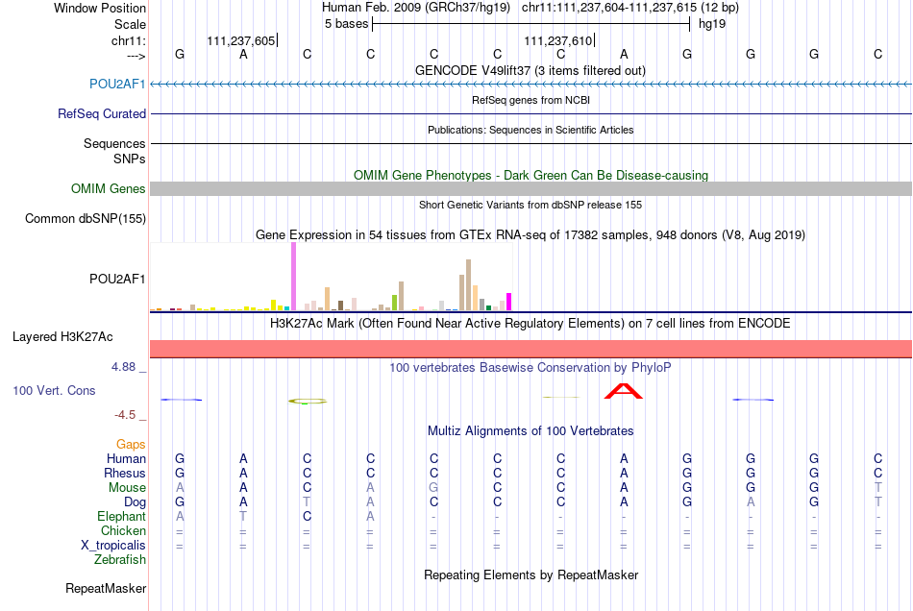The height and width of the screenshot is (611, 913).
Task: Click Repeating Elements by RepeatMasker title
Action: (x=531, y=574)
